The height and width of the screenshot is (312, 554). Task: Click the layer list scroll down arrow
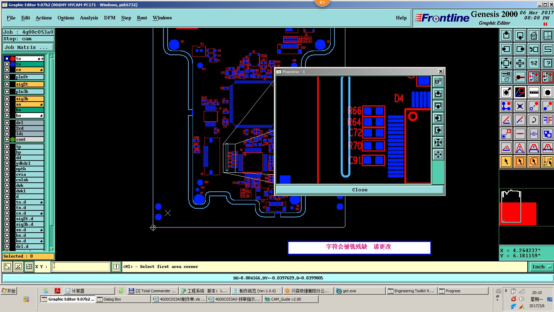pyautogui.click(x=52, y=249)
